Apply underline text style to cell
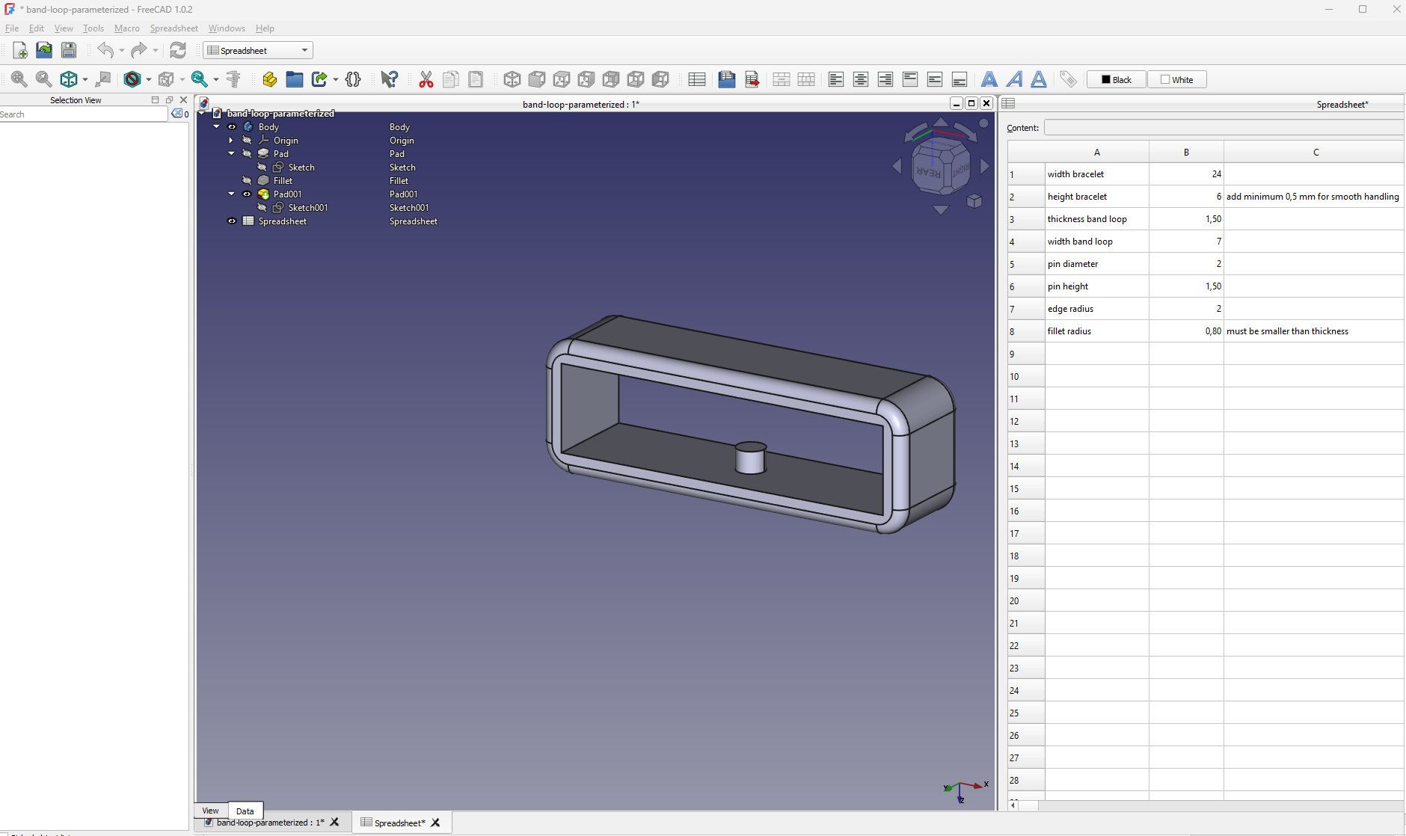 click(1039, 79)
